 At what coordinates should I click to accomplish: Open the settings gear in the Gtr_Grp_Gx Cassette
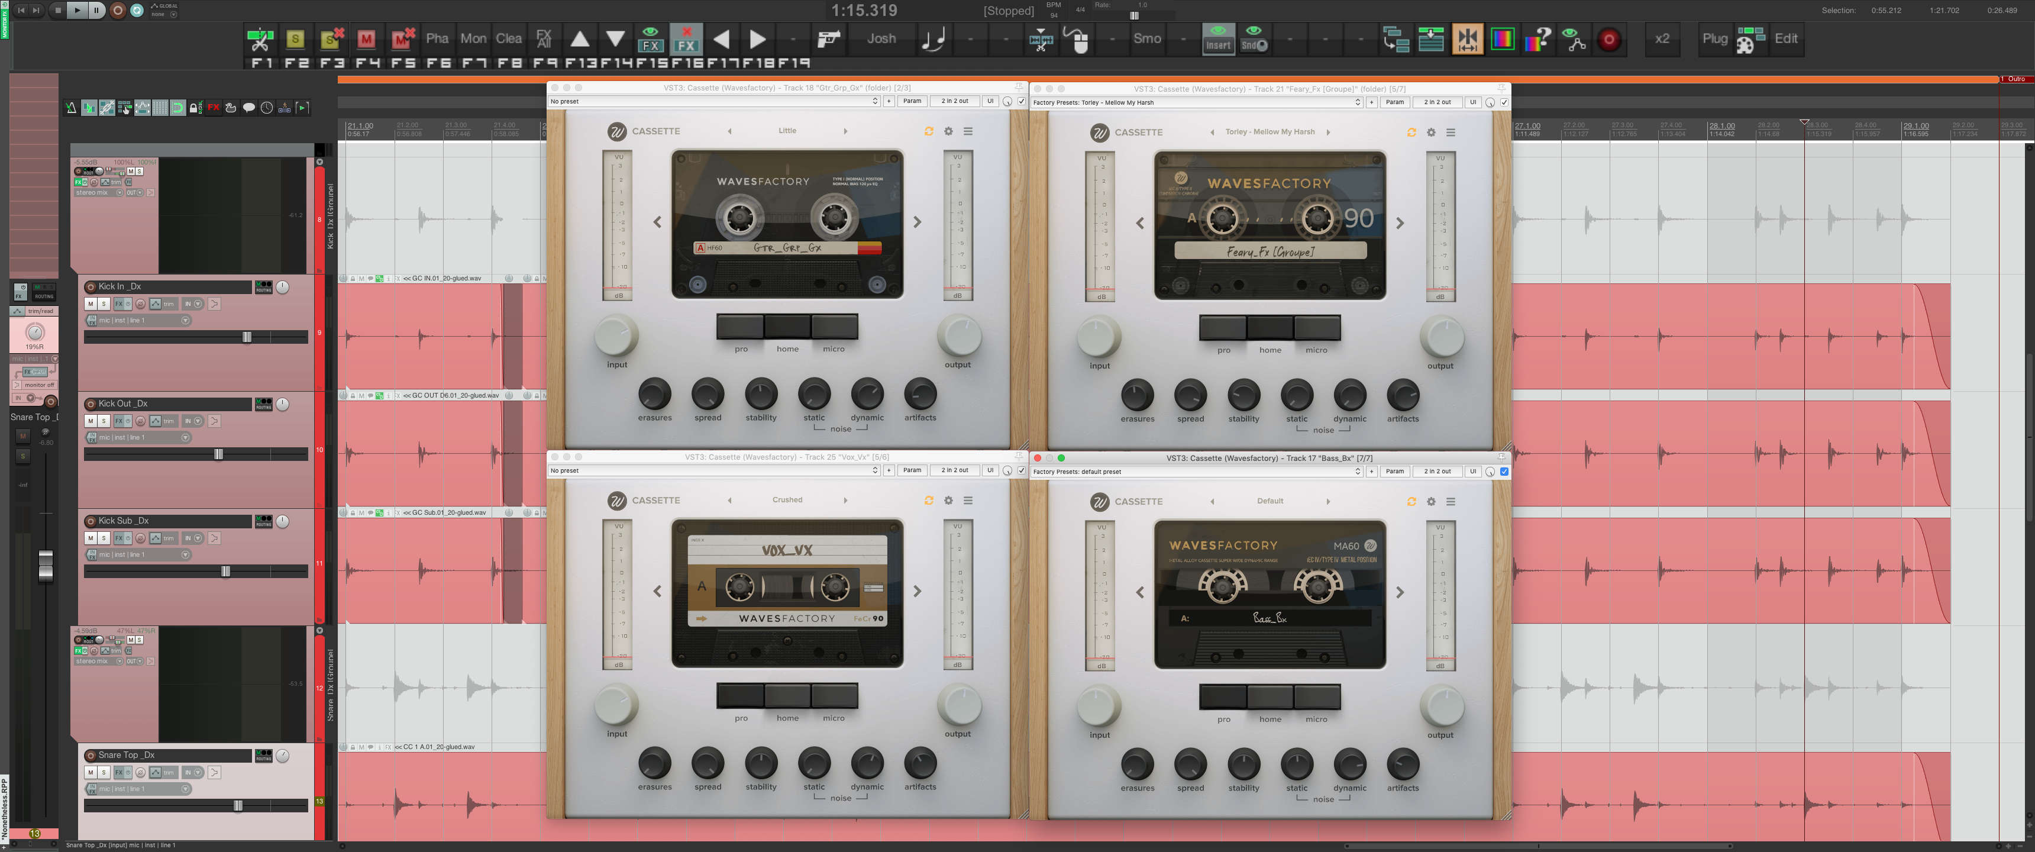[x=948, y=132]
